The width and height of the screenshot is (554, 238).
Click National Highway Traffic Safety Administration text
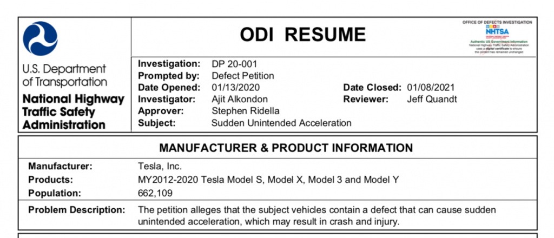(74, 112)
